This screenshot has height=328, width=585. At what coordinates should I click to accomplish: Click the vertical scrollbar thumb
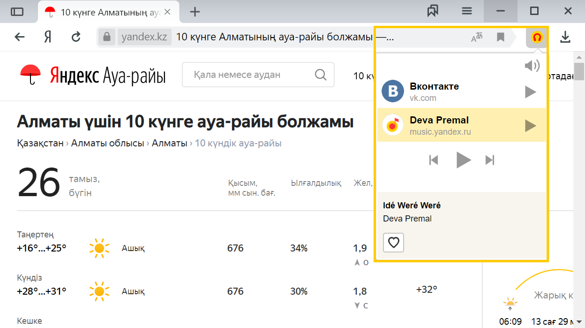(x=579, y=71)
